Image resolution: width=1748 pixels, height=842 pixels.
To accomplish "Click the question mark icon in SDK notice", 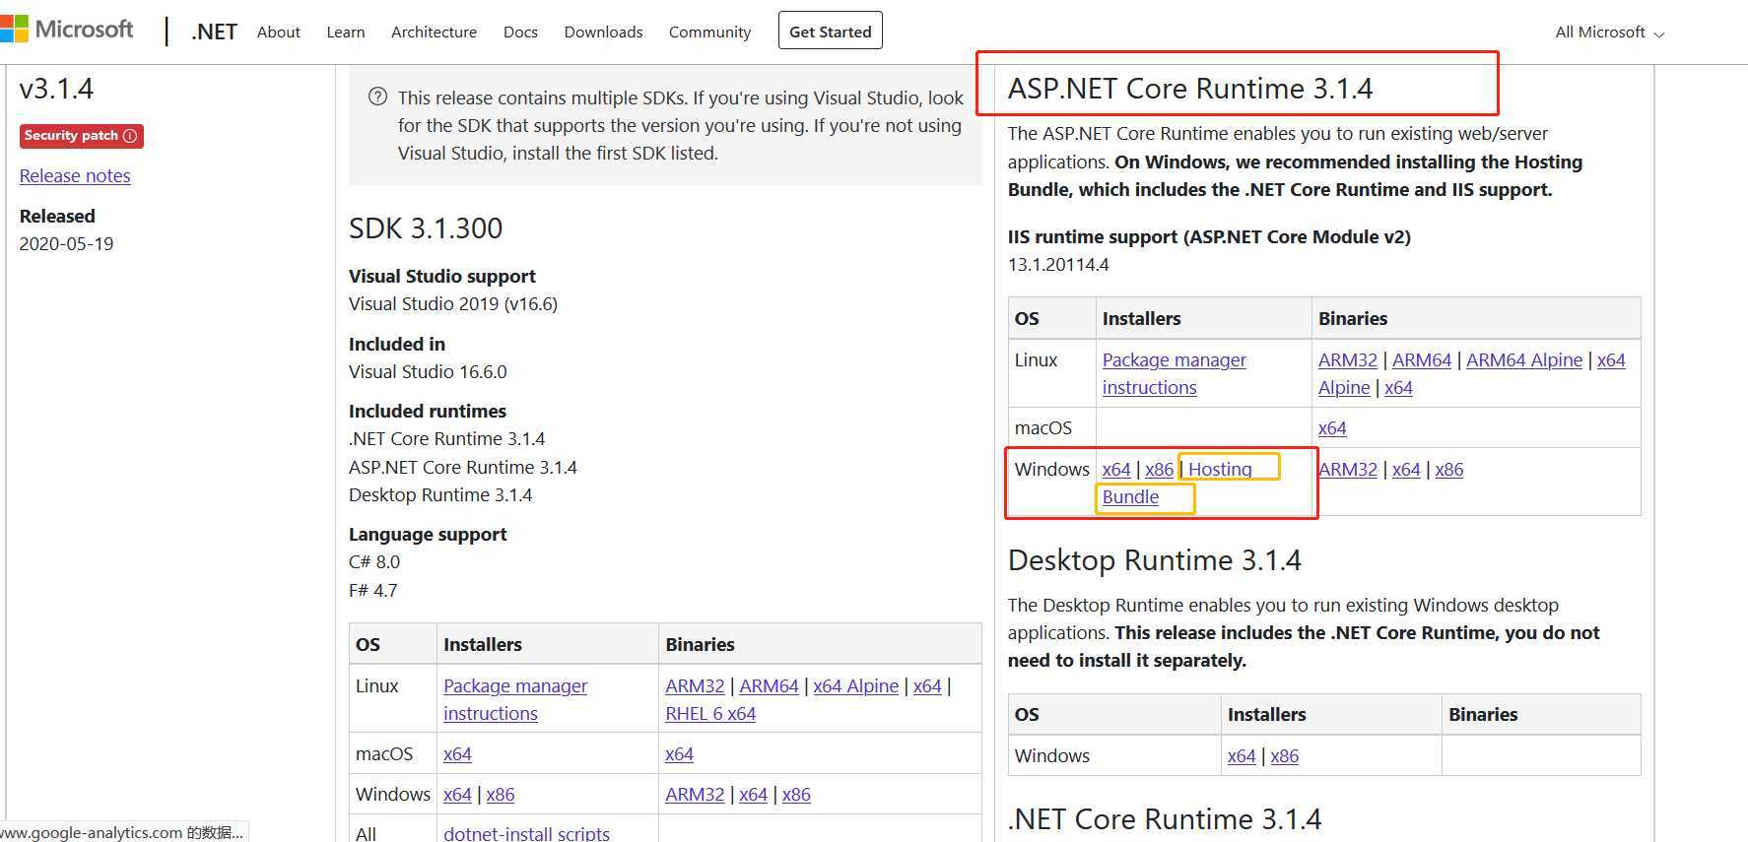I will pyautogui.click(x=377, y=97).
